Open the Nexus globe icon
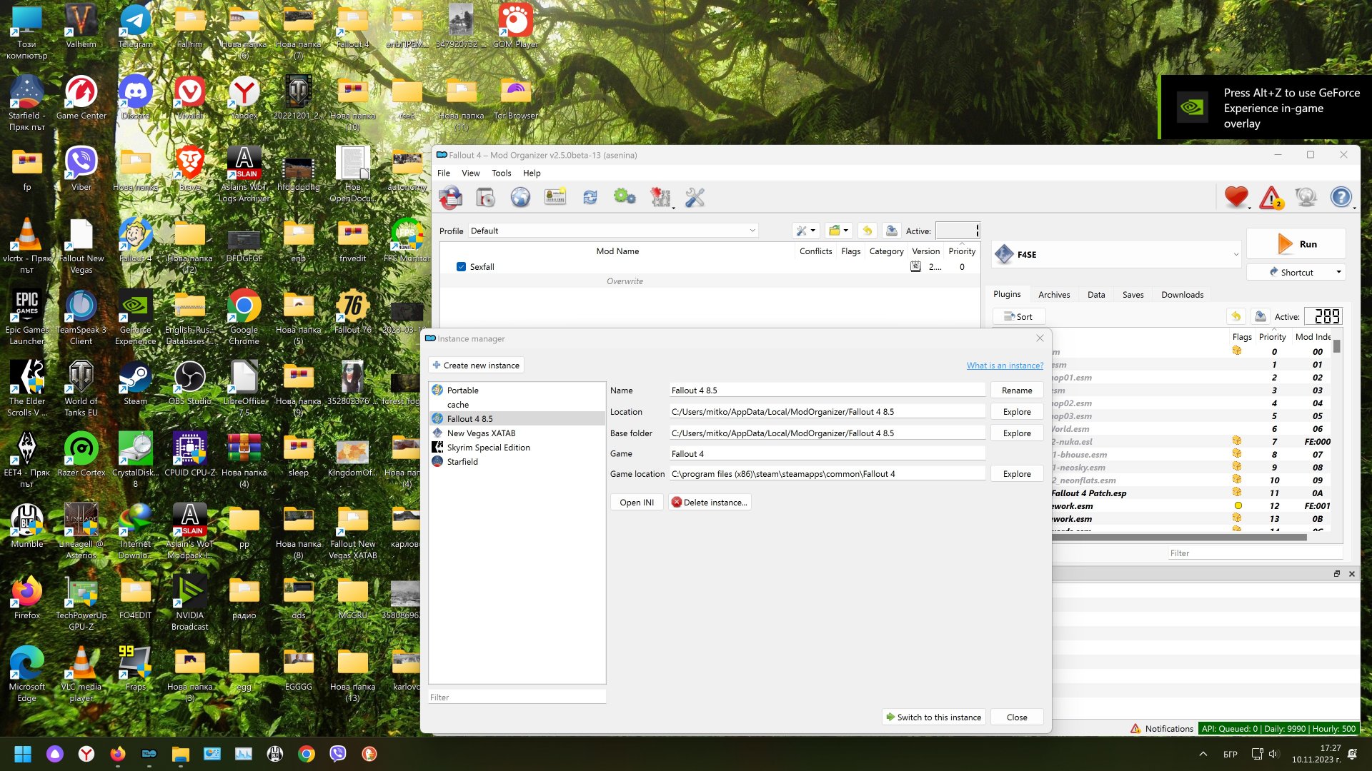This screenshot has height=771, width=1372. tap(520, 197)
